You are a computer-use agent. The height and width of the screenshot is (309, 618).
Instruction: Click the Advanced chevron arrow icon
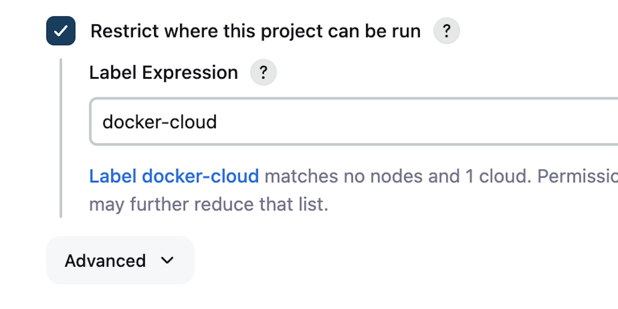[167, 260]
